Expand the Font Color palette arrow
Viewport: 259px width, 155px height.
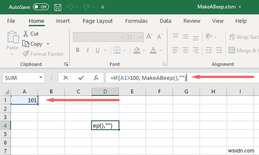click(x=160, y=50)
